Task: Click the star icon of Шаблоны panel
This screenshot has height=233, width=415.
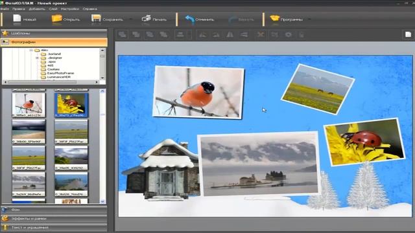Action: click(5, 33)
